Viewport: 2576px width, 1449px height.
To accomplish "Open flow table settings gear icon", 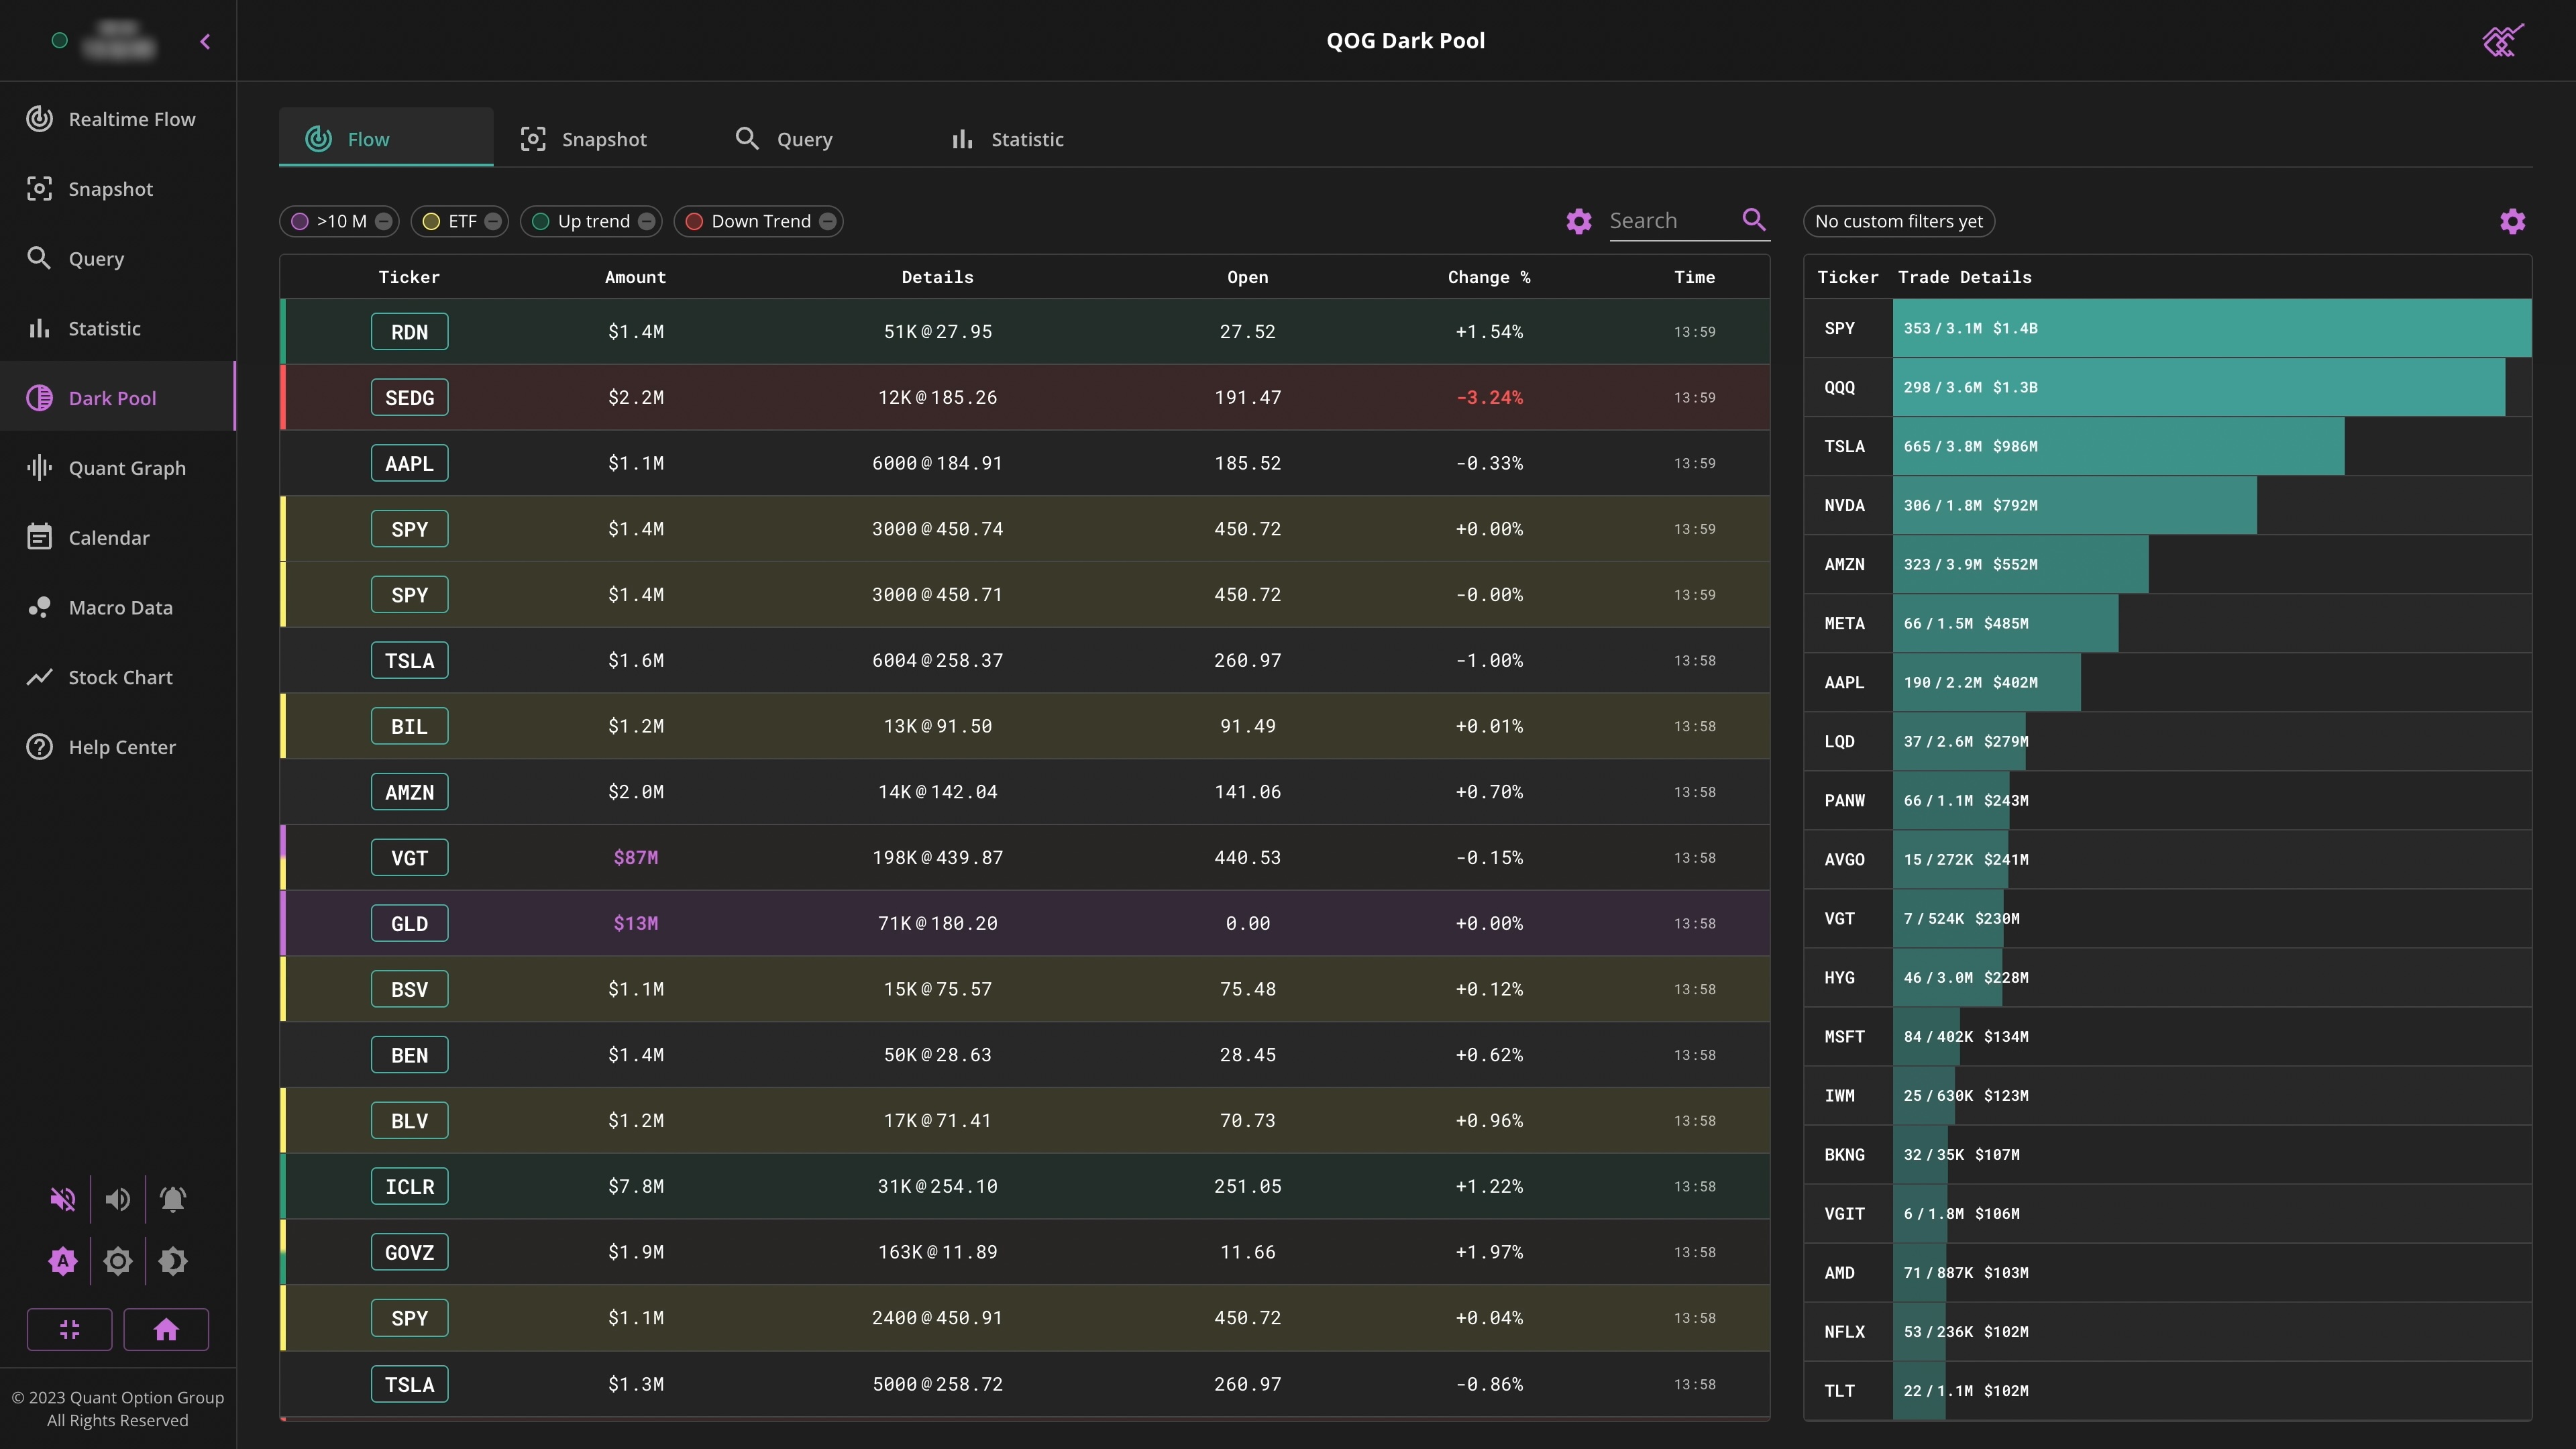I will tap(1578, 221).
